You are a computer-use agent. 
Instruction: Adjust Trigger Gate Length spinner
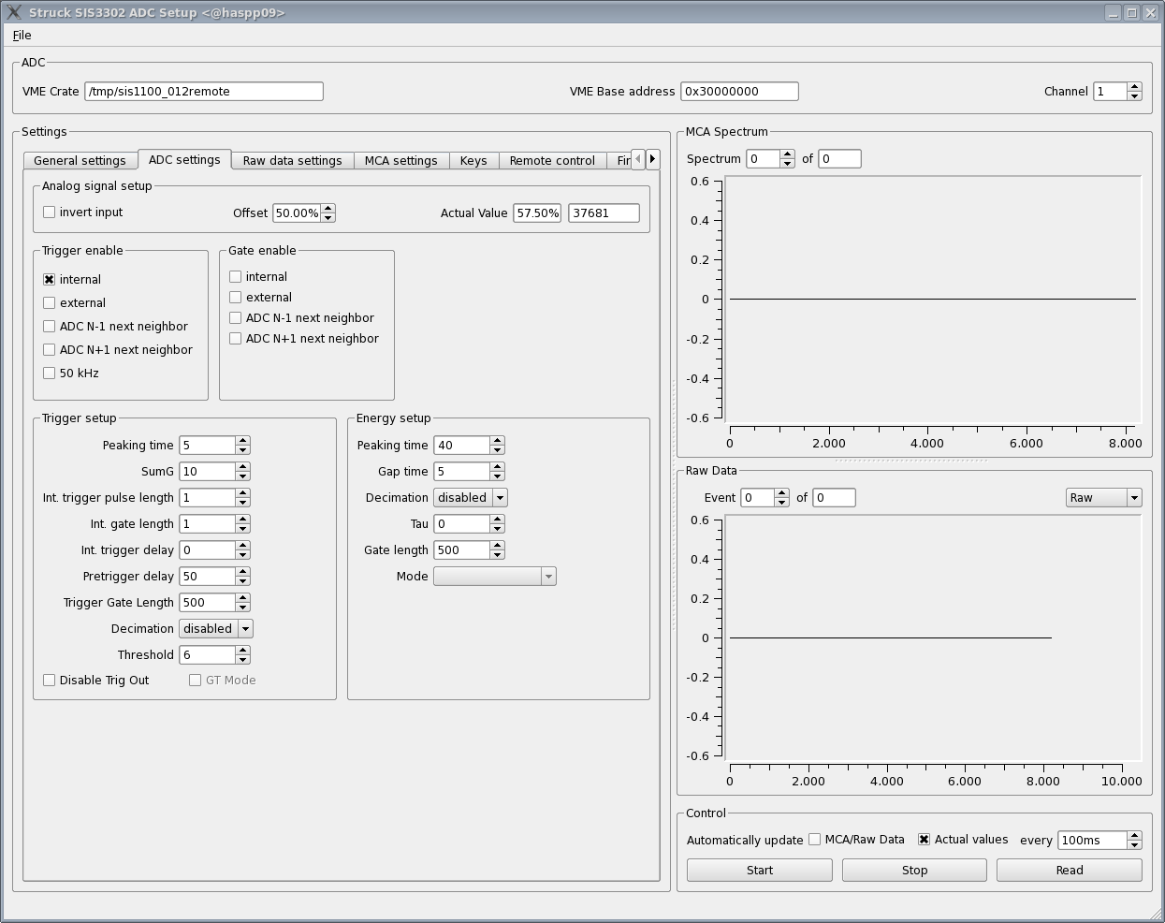point(242,603)
